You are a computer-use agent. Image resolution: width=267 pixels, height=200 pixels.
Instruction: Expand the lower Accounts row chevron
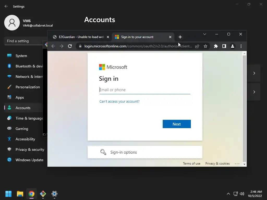(254, 92)
